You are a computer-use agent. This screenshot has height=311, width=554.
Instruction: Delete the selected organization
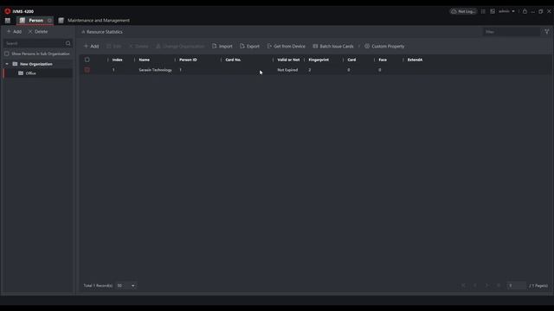coord(38,31)
